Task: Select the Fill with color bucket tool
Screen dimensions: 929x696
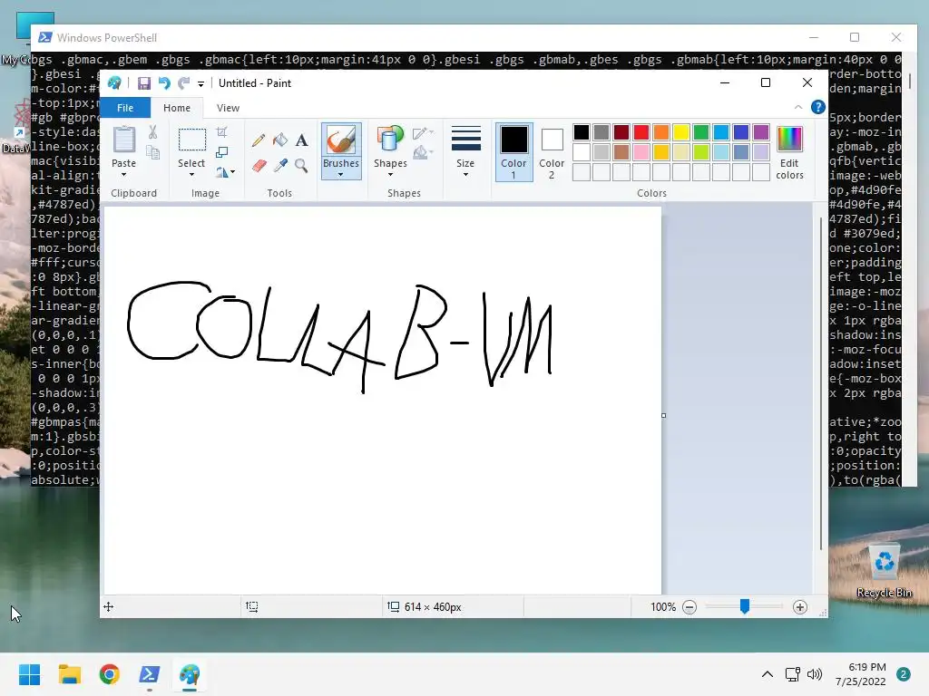Action: (280, 140)
